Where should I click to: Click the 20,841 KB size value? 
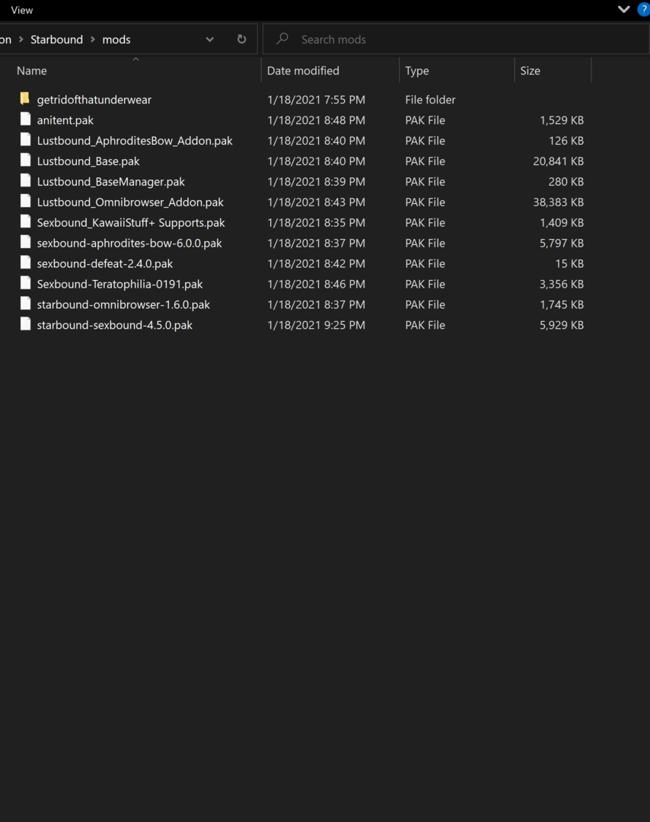tap(558, 161)
